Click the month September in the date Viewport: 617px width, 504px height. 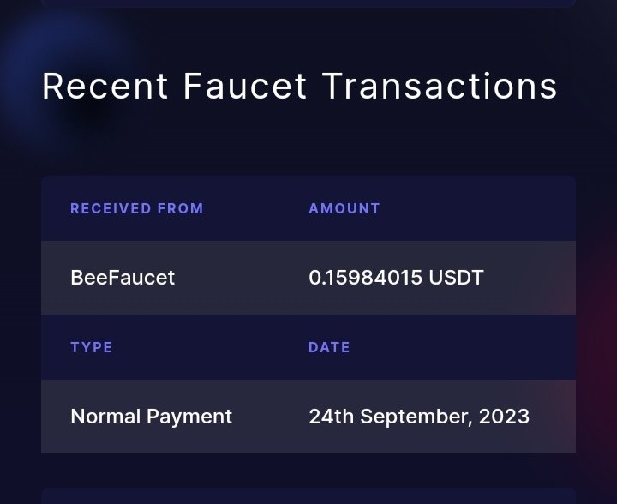[416, 417]
